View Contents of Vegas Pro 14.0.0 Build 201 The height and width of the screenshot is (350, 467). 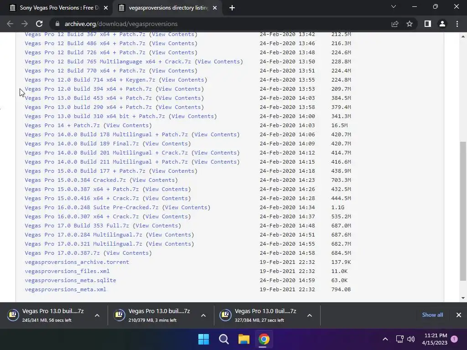click(215, 153)
